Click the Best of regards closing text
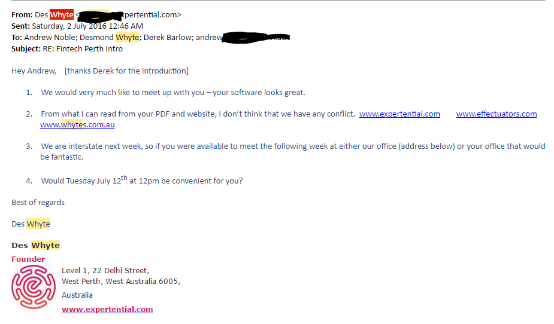This screenshot has height=324, width=554. coord(38,203)
